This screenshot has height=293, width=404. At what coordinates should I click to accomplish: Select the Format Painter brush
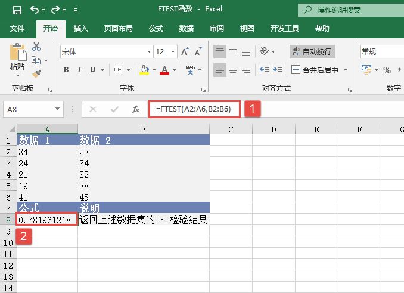pos(36,73)
